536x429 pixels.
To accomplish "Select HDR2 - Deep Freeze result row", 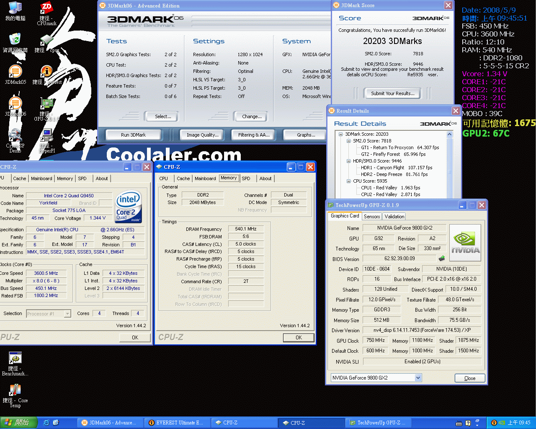I will [394, 174].
